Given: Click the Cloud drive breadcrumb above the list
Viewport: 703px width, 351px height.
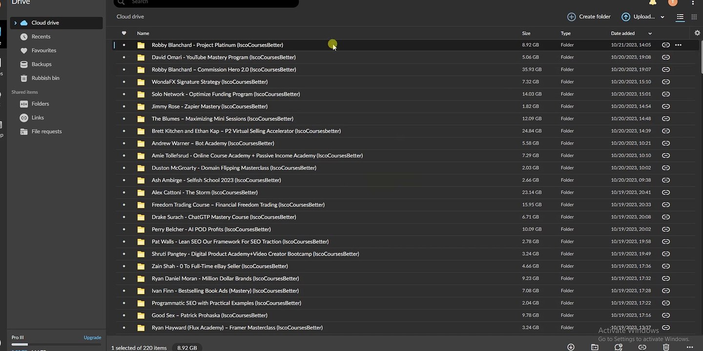Looking at the screenshot, I should 130,17.
